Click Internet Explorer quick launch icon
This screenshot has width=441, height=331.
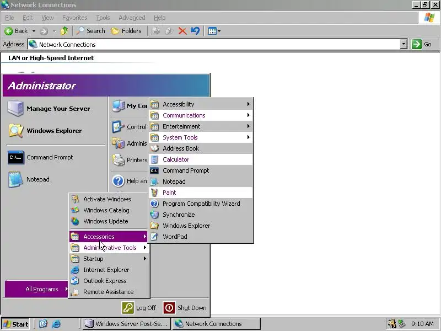click(x=56, y=324)
